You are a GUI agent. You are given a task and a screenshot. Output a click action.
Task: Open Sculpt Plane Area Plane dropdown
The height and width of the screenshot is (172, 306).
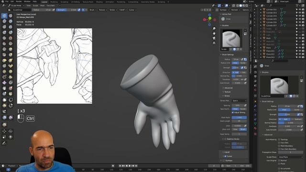click(291, 157)
